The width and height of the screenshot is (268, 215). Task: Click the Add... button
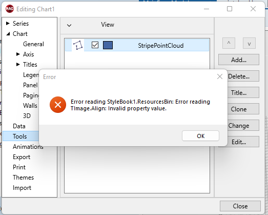click(x=239, y=60)
